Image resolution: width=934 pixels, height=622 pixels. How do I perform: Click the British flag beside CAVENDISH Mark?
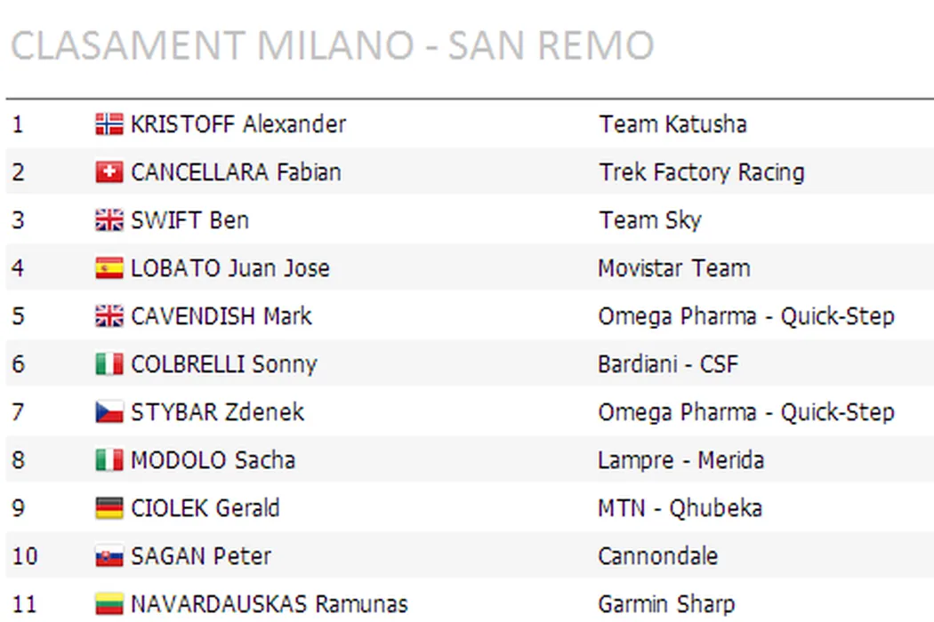pyautogui.click(x=109, y=316)
